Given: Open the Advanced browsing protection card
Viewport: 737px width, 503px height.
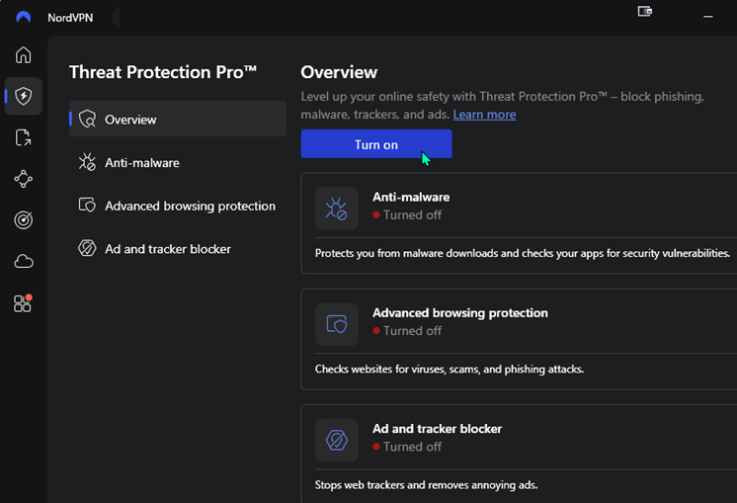Looking at the screenshot, I should [521, 340].
